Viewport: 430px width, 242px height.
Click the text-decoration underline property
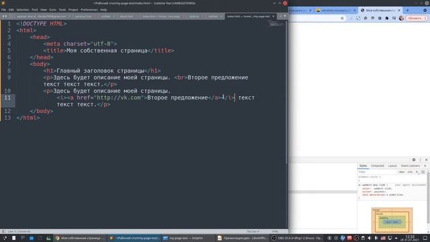tap(382, 195)
